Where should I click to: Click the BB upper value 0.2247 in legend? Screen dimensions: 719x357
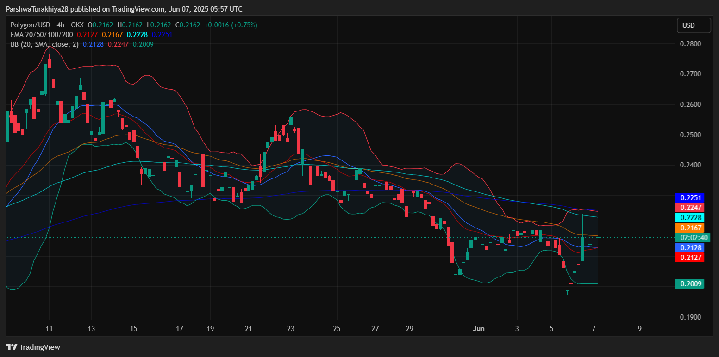click(117, 44)
